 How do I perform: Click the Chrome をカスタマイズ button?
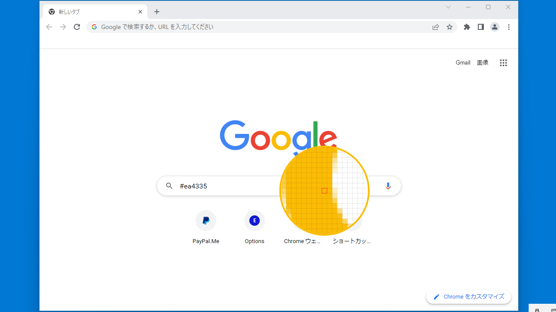coord(469,297)
